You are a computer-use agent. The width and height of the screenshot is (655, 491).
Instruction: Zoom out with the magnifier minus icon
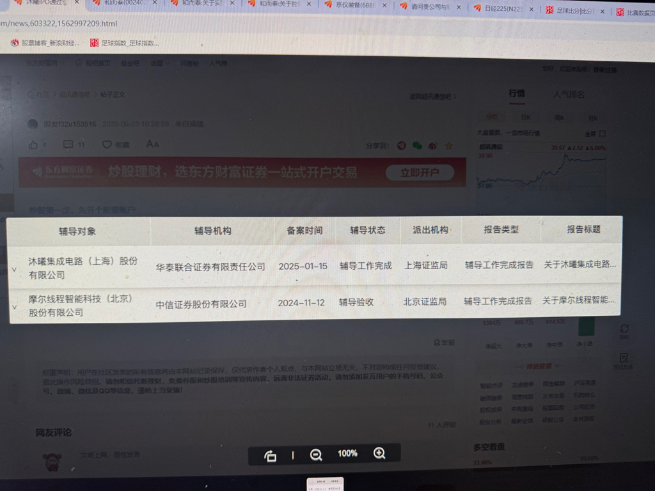coord(316,455)
